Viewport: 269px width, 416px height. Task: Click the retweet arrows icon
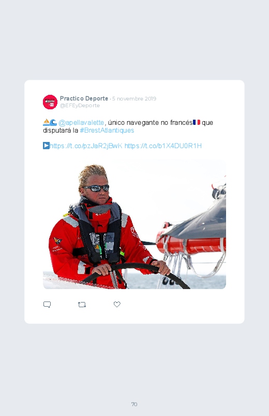82,305
